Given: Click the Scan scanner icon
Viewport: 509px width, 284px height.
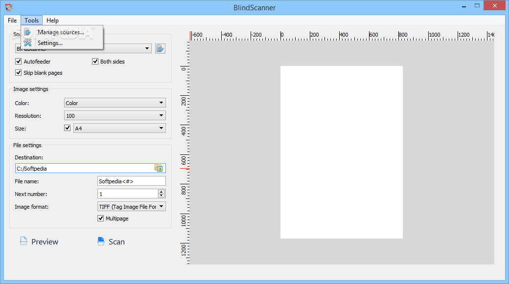Looking at the screenshot, I should (x=101, y=241).
